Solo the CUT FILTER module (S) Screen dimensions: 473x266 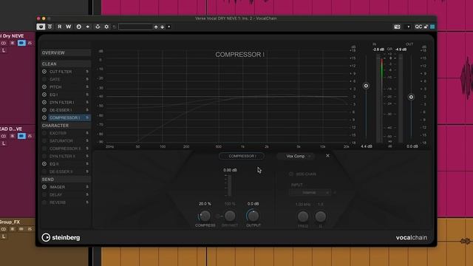pos(87,72)
